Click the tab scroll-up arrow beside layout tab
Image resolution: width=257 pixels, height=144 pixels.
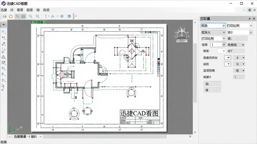click(x=40, y=136)
